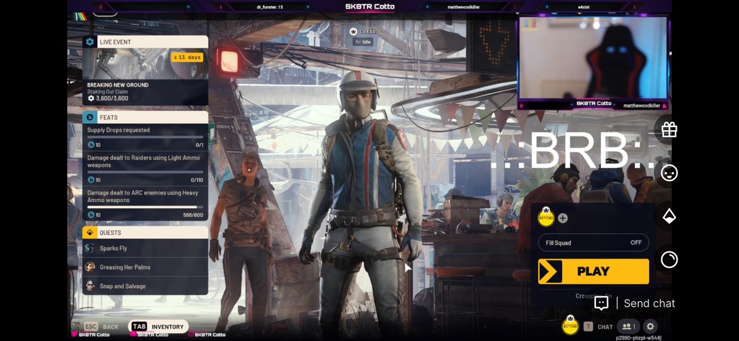Click Sparks Fly quest avatar icon
The image size is (739, 341).
click(x=91, y=248)
